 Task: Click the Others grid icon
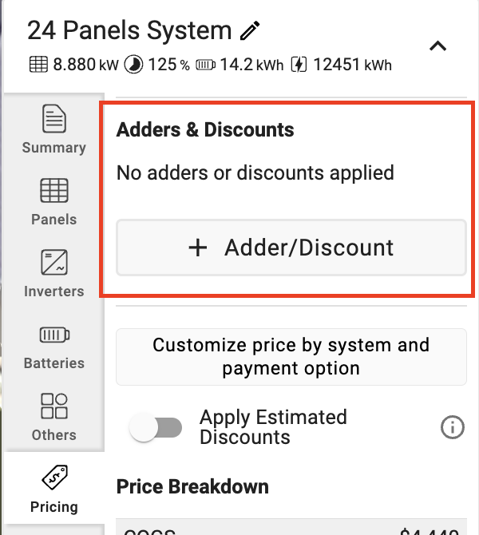point(54,406)
